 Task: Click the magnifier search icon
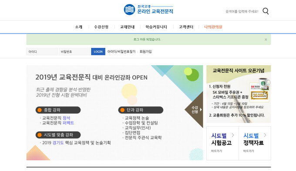coord(266,11)
